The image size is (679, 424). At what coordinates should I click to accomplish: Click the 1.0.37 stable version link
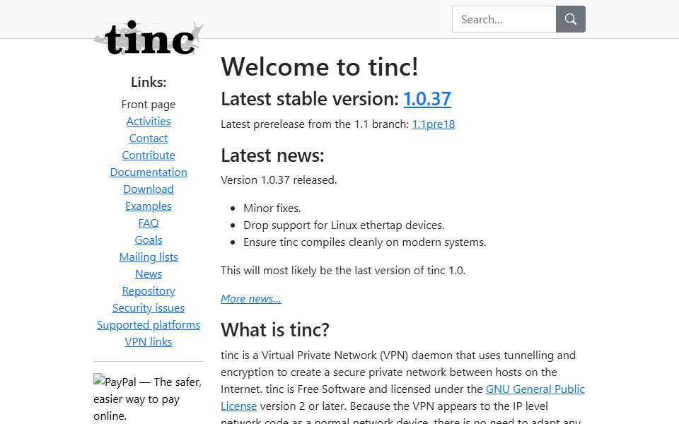[427, 99]
